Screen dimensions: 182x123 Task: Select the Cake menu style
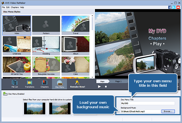(x=75, y=66)
